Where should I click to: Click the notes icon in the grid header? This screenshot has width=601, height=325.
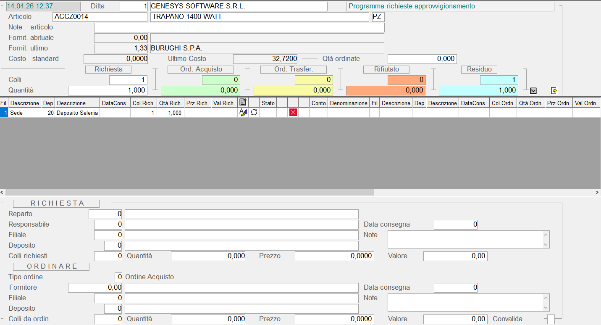[x=242, y=103]
